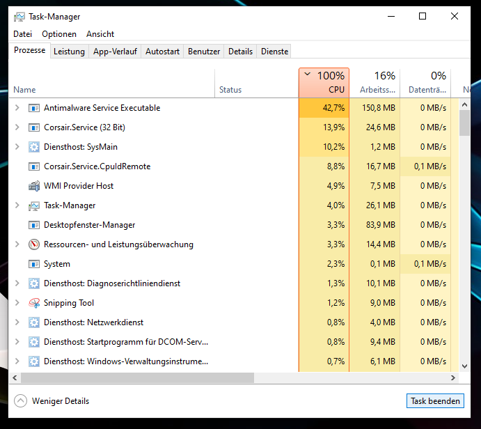Switch to the Autostart tab

(163, 52)
